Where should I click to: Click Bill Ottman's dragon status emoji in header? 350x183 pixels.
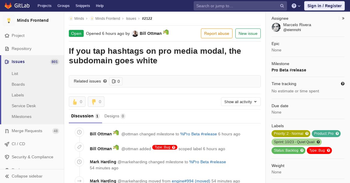coord(166,32)
